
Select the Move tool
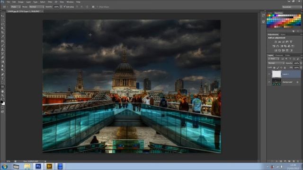coord(2,16)
